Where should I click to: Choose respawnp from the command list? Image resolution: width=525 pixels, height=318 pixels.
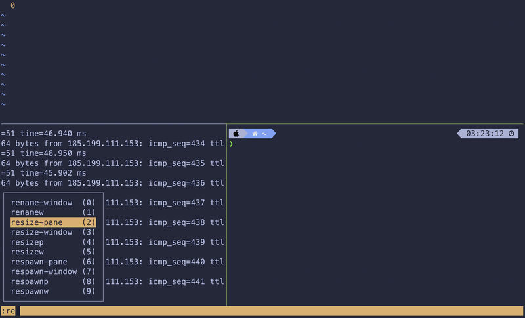pyautogui.click(x=53, y=281)
